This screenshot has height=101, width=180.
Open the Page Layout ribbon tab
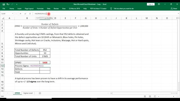pos(29,9)
